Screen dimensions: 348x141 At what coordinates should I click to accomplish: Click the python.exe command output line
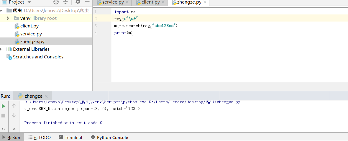click(132, 102)
